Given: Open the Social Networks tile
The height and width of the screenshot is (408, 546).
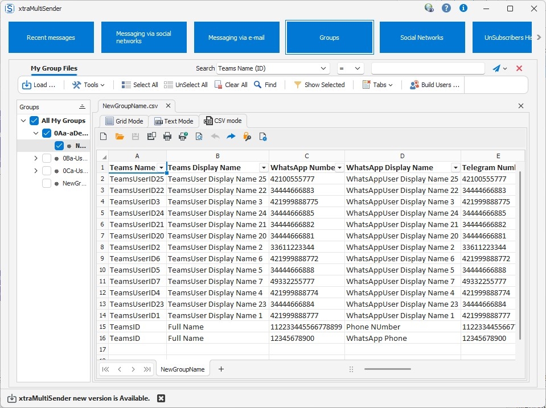Looking at the screenshot, I should click(422, 37).
